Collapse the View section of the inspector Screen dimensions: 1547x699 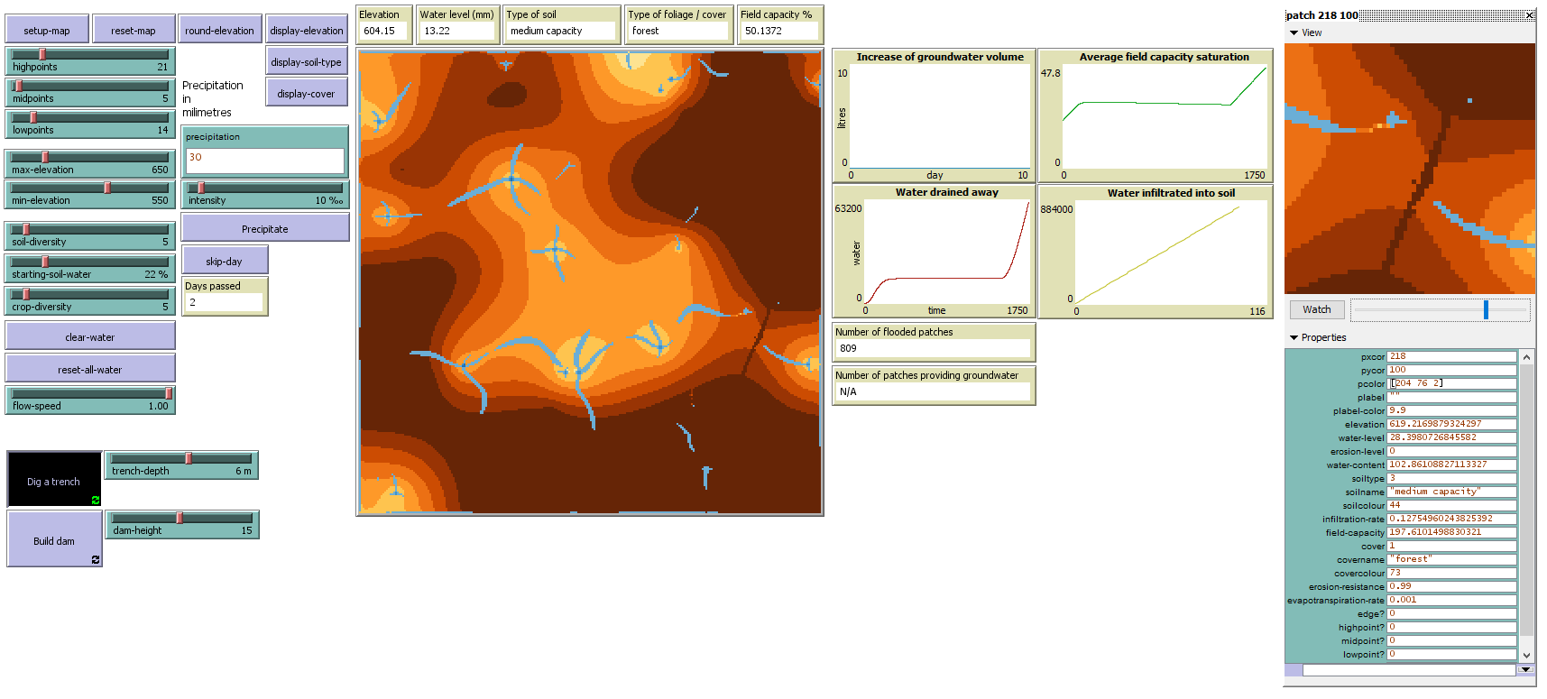pos(1294,32)
